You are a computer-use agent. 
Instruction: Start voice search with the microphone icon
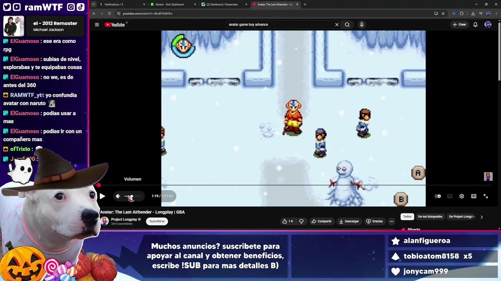[x=362, y=25]
